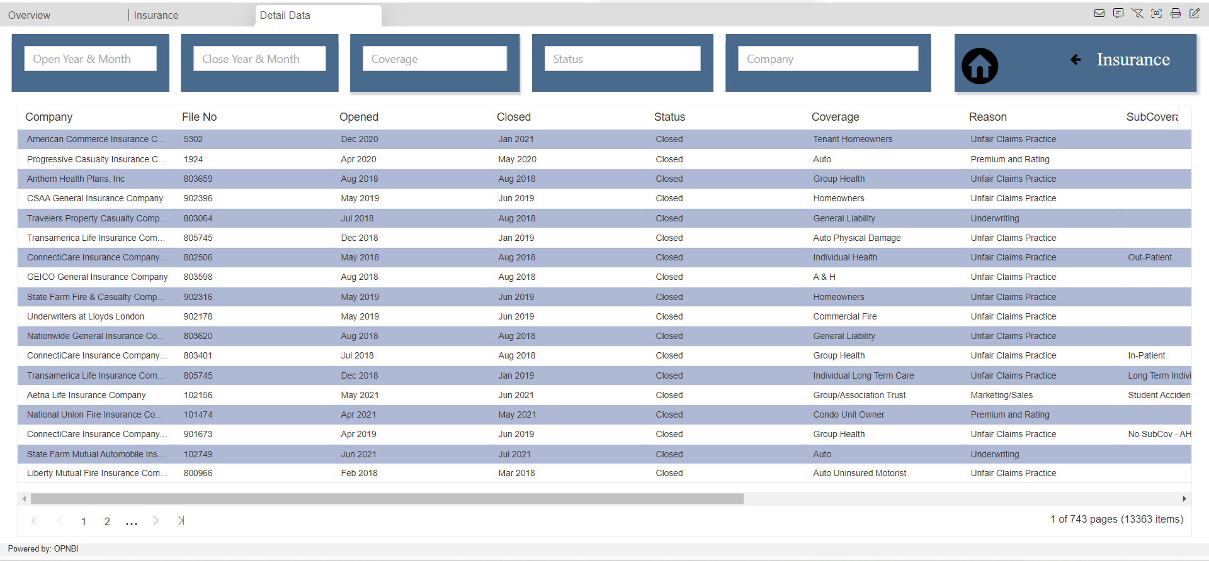This screenshot has height=561, width=1209.
Task: Switch to the Insurance tab
Action: pyautogui.click(x=156, y=15)
